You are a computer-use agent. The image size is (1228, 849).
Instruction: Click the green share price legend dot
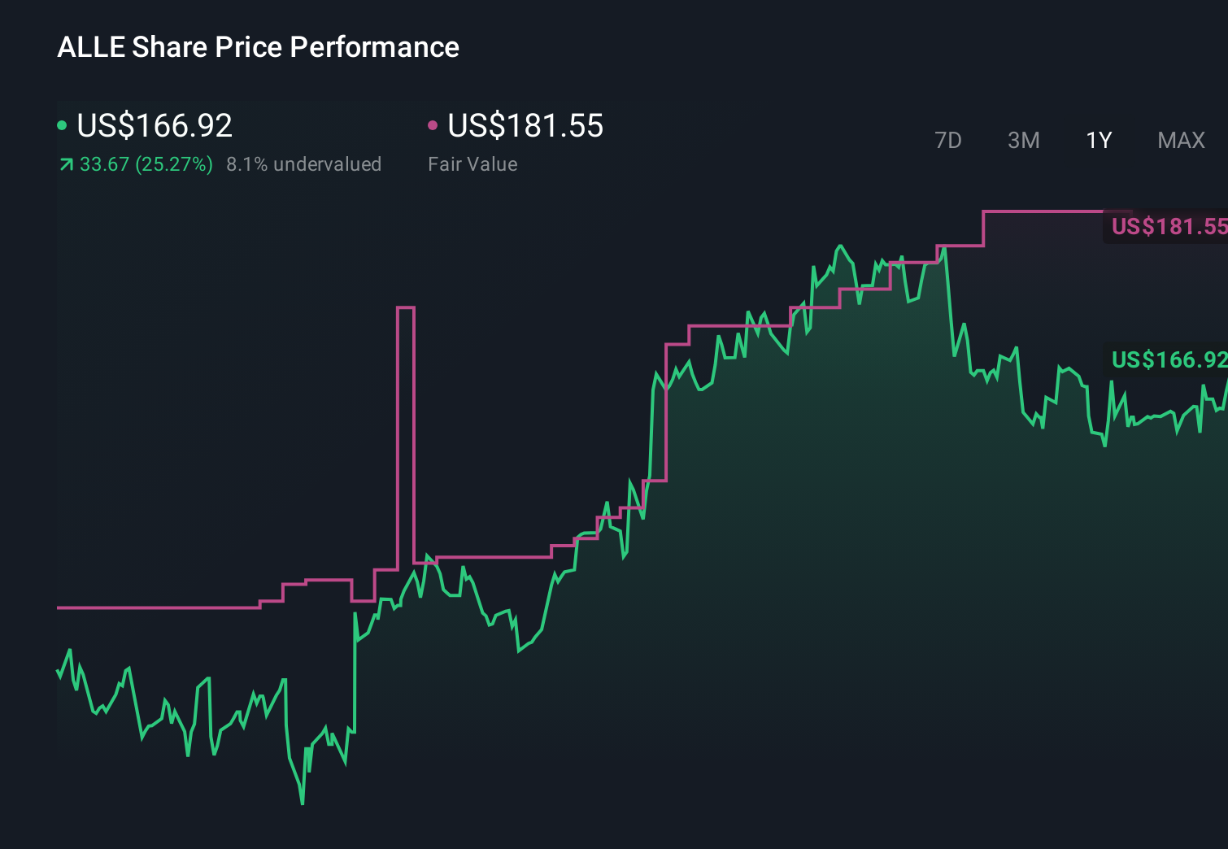[62, 125]
